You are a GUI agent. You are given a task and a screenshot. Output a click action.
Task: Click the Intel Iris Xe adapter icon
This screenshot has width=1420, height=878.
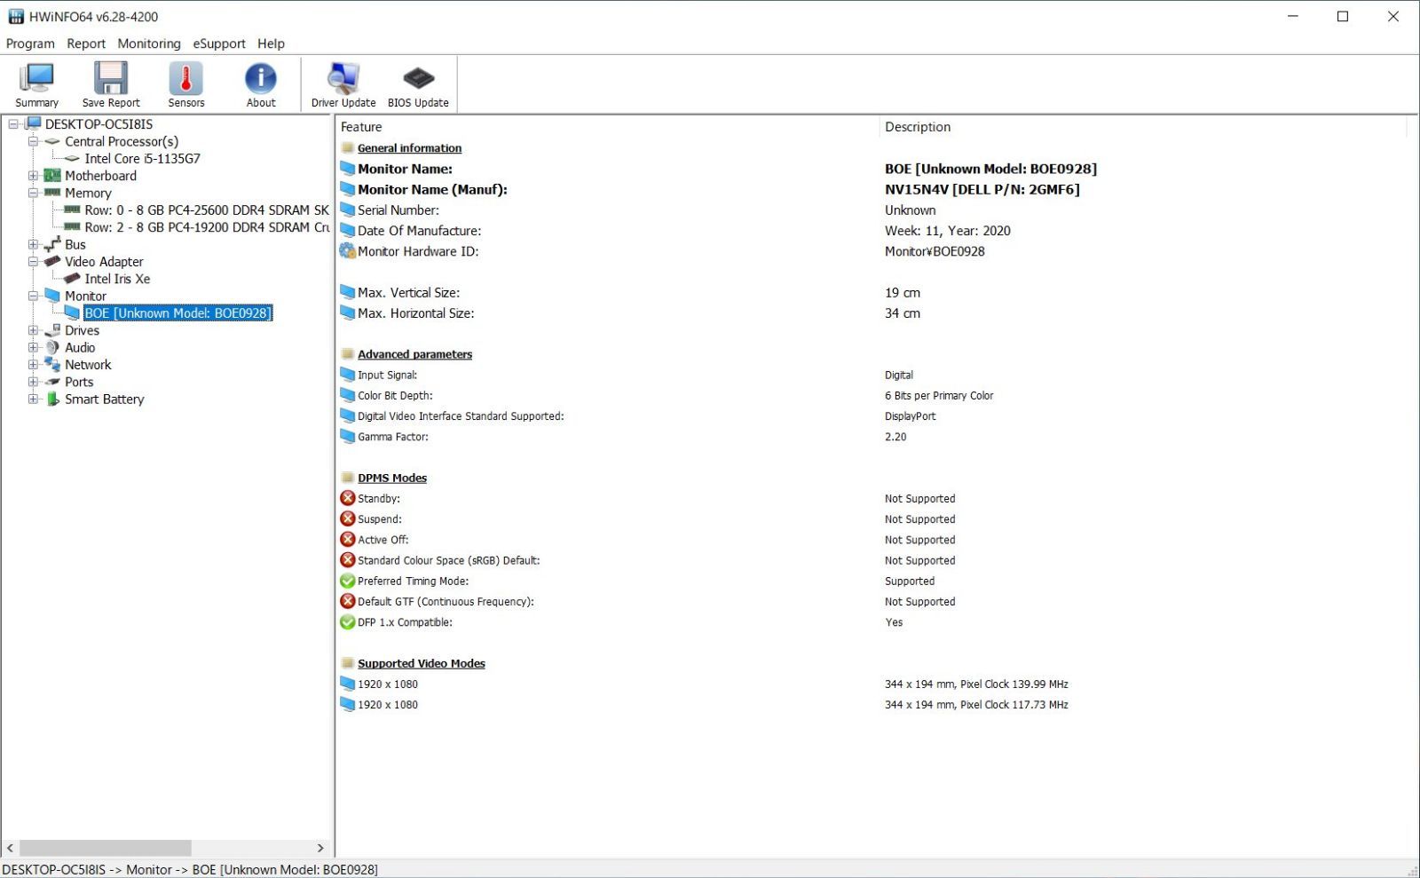(72, 279)
